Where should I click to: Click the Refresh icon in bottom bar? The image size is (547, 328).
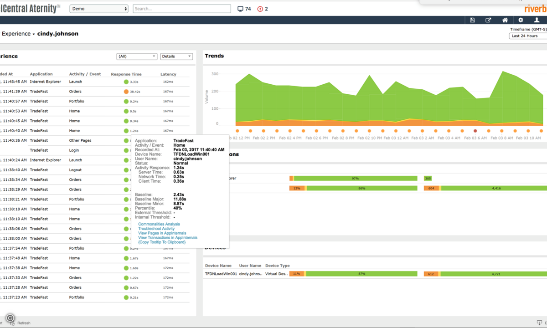pyautogui.click(x=12, y=323)
